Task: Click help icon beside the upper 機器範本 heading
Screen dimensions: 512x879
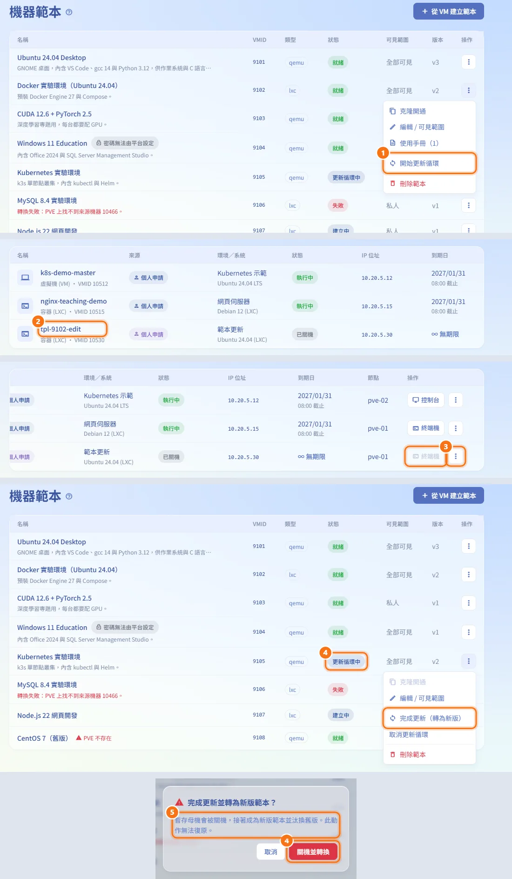Action: (x=69, y=13)
